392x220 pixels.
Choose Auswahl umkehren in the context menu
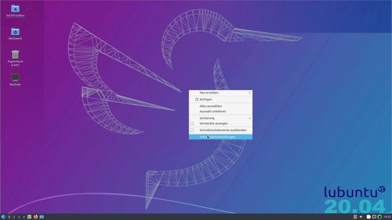click(221, 111)
